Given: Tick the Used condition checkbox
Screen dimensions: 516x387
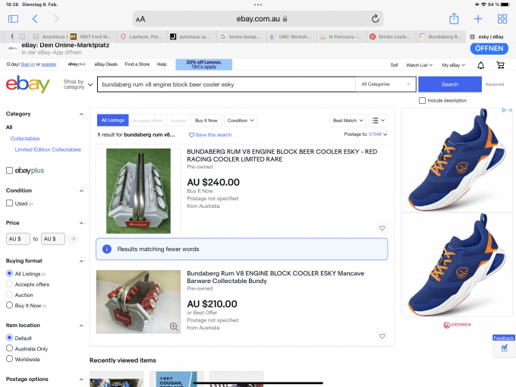Looking at the screenshot, I should pyautogui.click(x=10, y=203).
